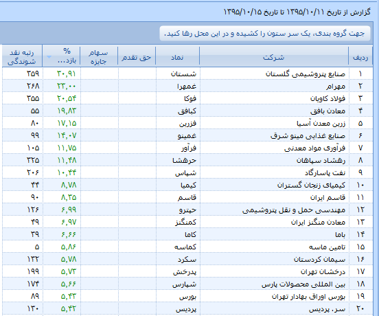The height and width of the screenshot is (316, 379).
Task: Click return value ۲۰,۵۴
Action: 67,98
